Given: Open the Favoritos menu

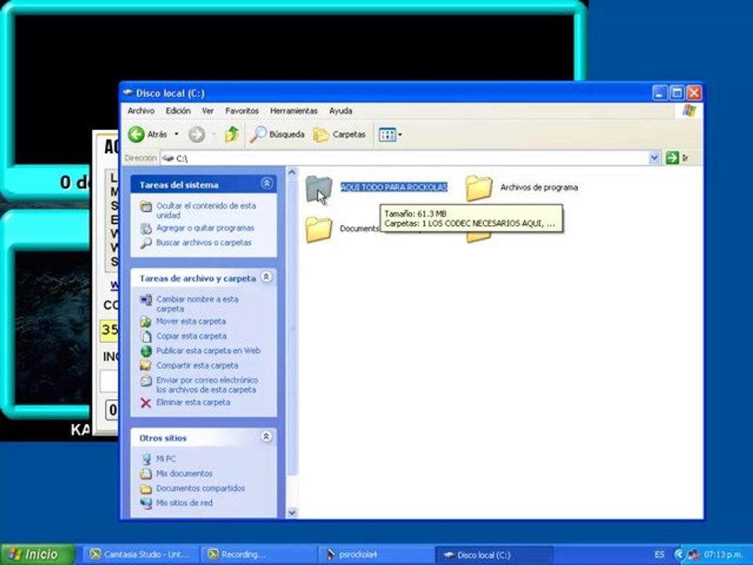Looking at the screenshot, I should pyautogui.click(x=242, y=111).
